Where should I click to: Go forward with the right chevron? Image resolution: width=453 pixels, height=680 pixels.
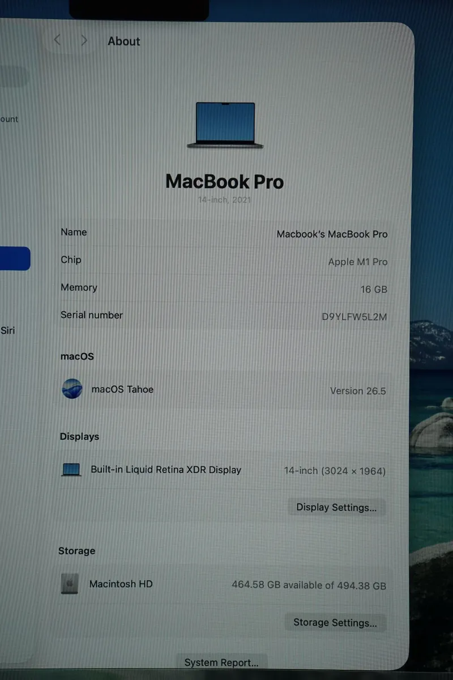pyautogui.click(x=84, y=40)
